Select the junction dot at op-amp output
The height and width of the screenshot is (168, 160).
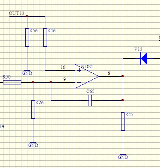pos(123,76)
